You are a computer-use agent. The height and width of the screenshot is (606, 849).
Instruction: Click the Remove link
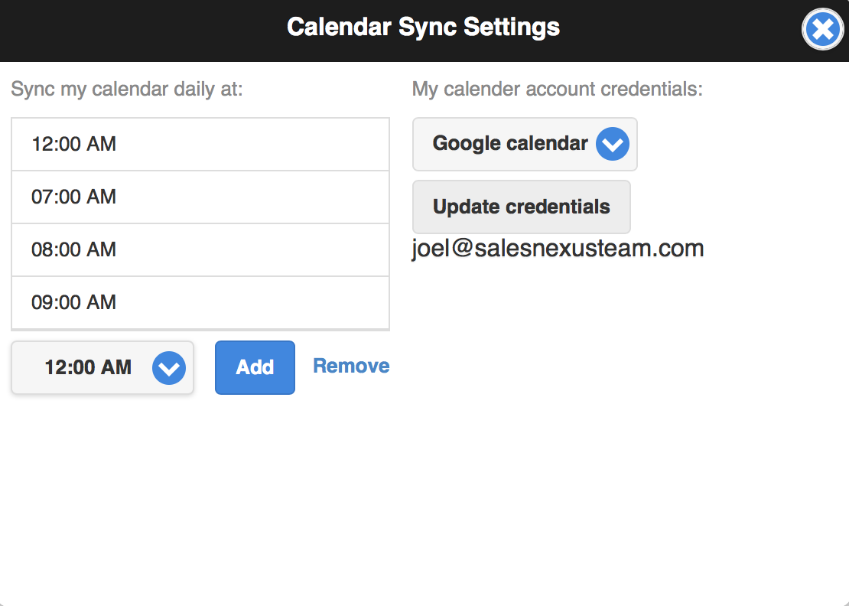(351, 366)
